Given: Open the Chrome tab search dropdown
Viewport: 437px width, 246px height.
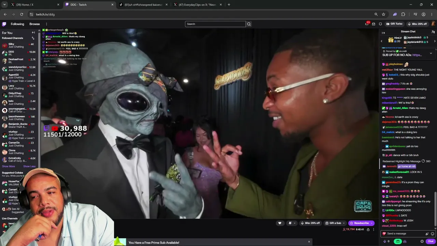Looking at the screenshot, I should click(x=4, y=5).
